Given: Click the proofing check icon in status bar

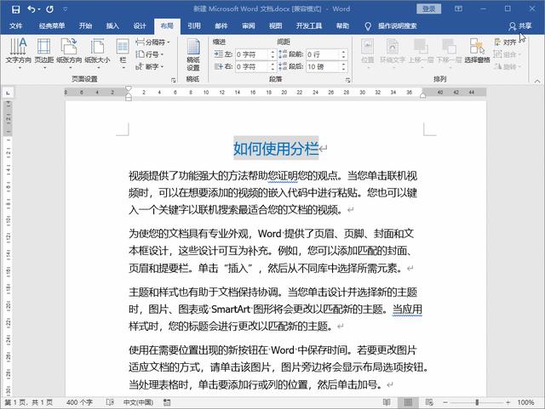Looking at the screenshot, I should pos(110,402).
